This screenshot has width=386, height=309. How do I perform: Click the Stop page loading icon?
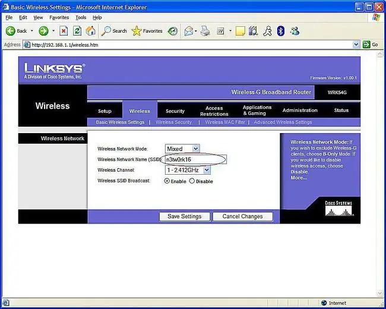64,31
